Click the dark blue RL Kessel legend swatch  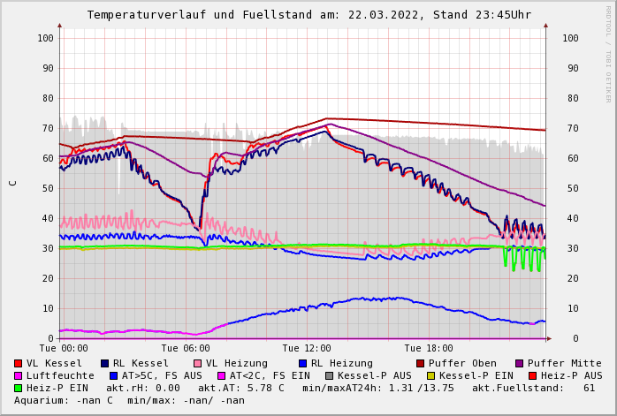tap(105, 363)
